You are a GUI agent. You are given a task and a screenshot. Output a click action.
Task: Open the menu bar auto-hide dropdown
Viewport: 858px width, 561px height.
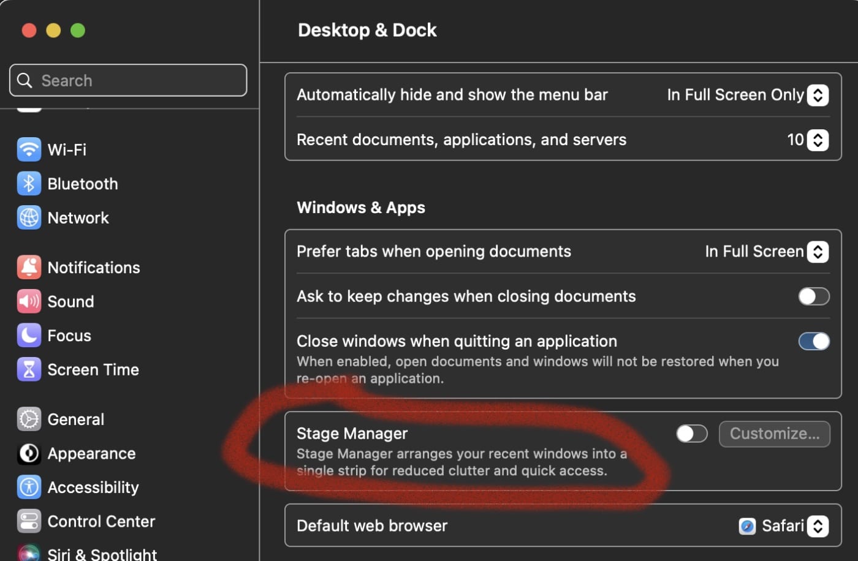[x=818, y=95]
